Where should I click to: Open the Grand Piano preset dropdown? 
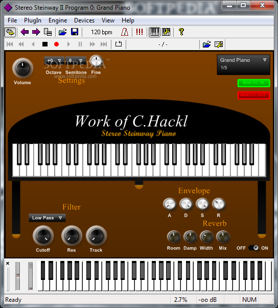[x=243, y=64]
